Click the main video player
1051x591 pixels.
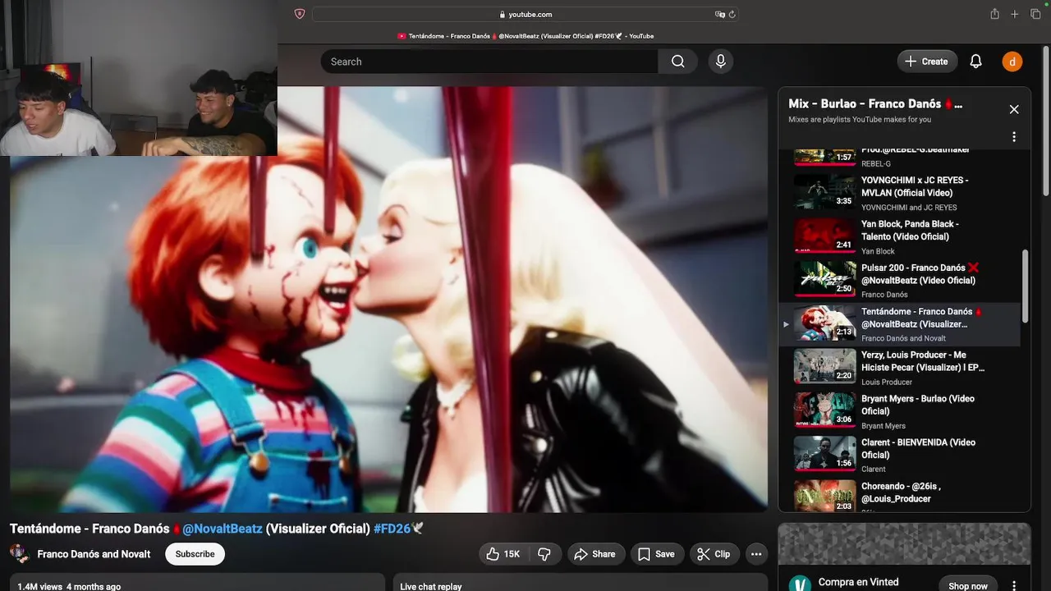click(388, 300)
